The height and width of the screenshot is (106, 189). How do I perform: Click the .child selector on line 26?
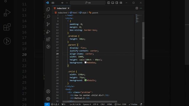[71, 72]
